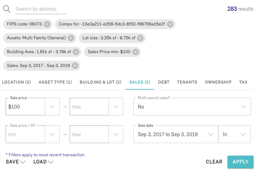Focus the Search by address field

click(41, 9)
